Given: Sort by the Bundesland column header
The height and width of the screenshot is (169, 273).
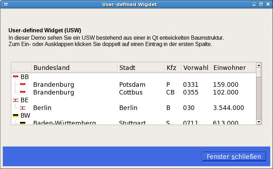Looking at the screenshot, I should (74, 68).
